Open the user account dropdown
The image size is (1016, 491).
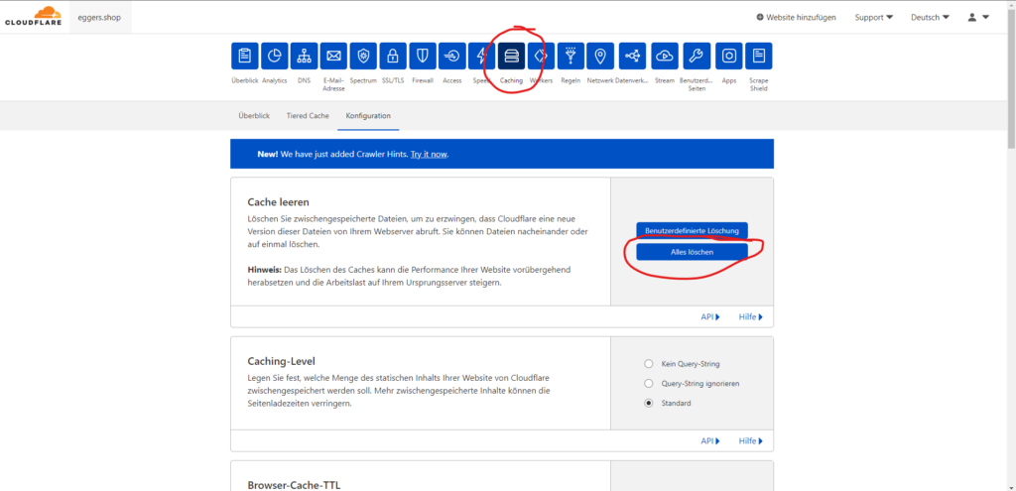pos(976,17)
